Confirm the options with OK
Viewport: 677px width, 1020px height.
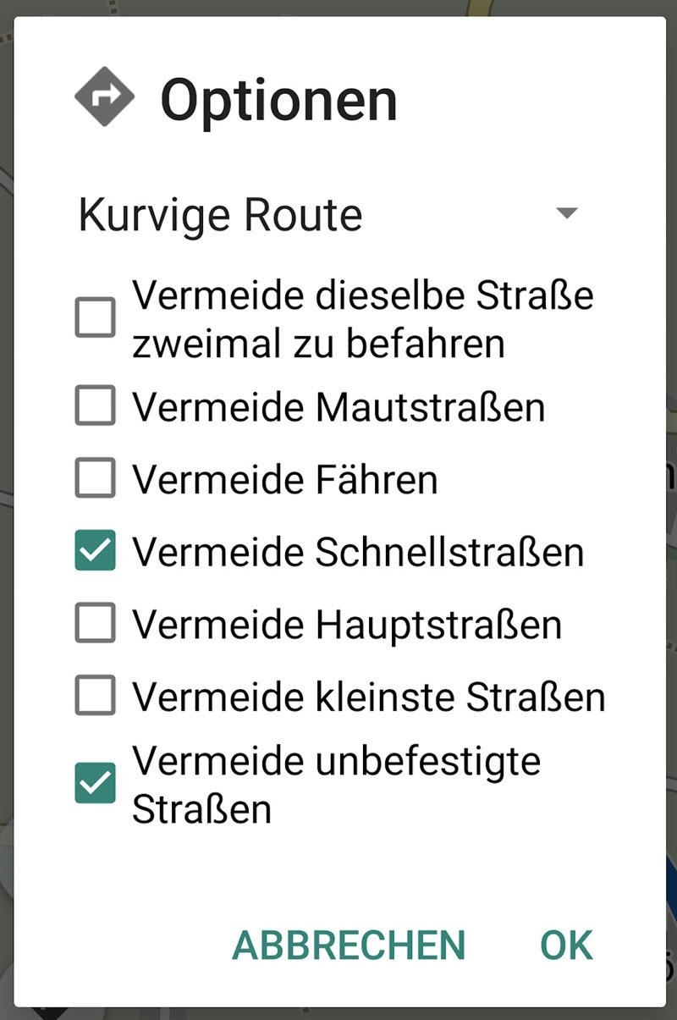[x=566, y=945]
